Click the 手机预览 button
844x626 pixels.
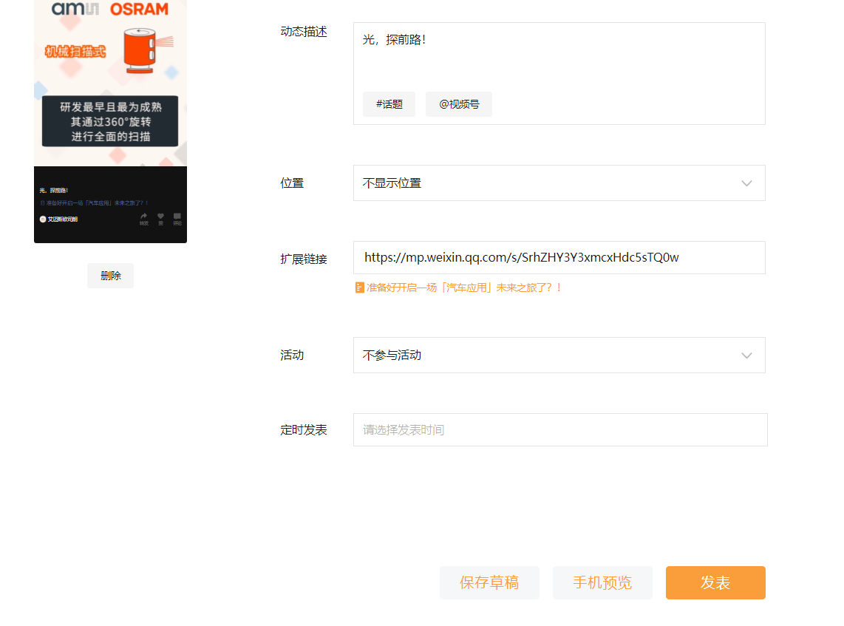click(602, 582)
